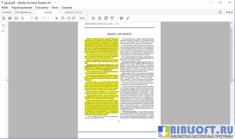Screen dimensions: 235x139
Task: Add a sticky note comment
Action: [121, 18]
